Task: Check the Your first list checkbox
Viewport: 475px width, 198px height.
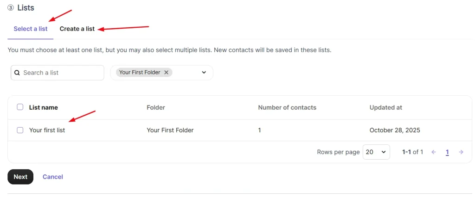Action: [x=20, y=130]
